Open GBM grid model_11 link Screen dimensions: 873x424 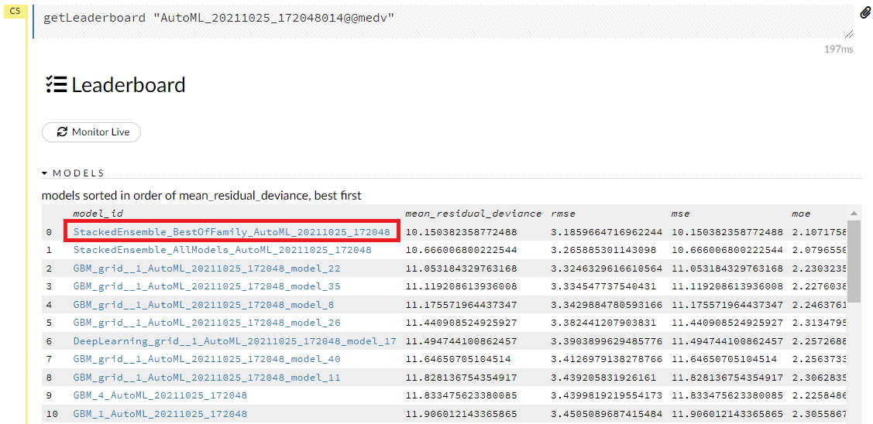pyautogui.click(x=207, y=378)
